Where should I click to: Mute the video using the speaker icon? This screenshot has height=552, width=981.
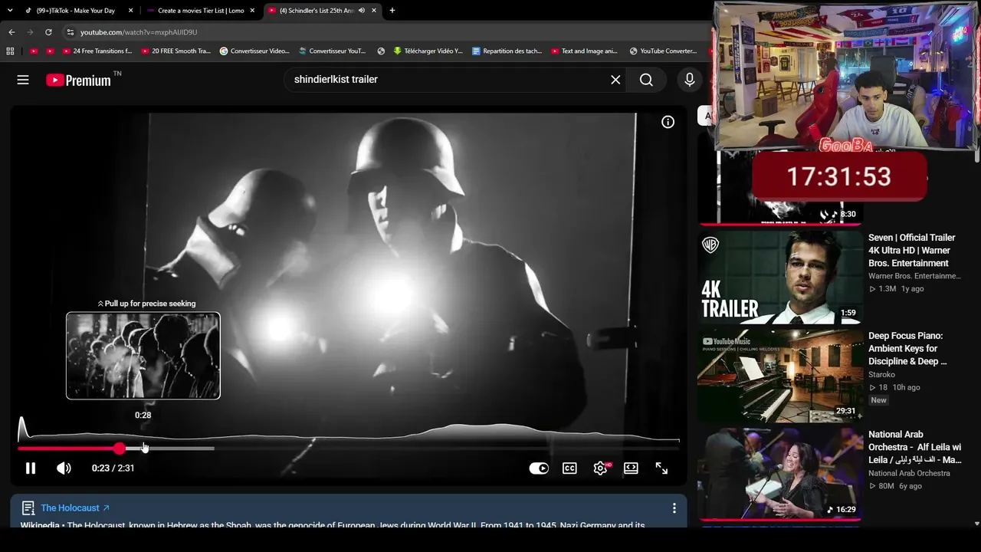pos(64,468)
